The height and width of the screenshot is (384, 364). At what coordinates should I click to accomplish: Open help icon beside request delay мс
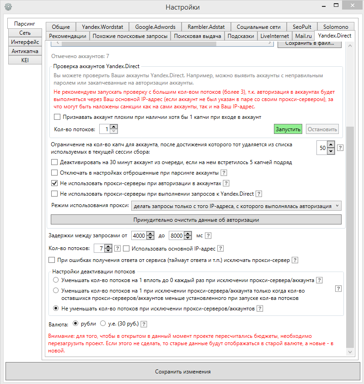pos(208,235)
